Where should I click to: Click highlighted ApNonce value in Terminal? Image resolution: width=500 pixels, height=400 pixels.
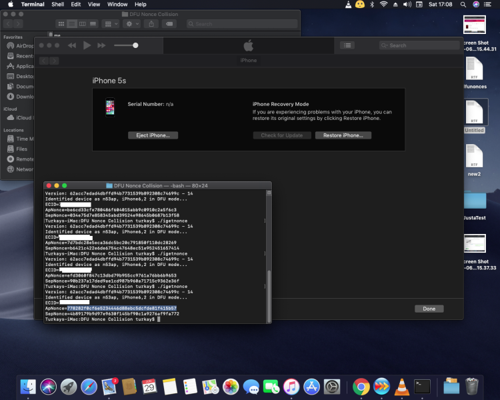[x=121, y=309]
